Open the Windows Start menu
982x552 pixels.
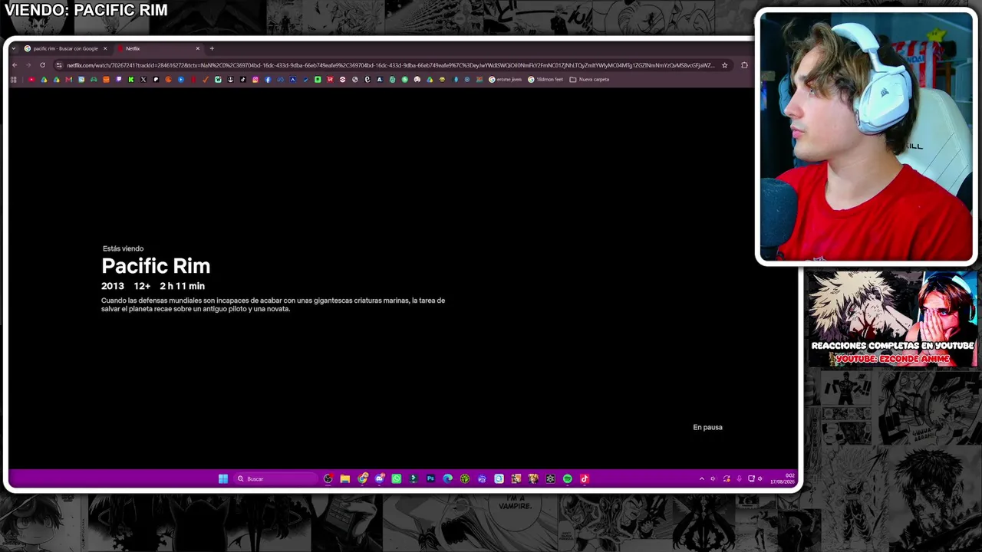point(223,478)
